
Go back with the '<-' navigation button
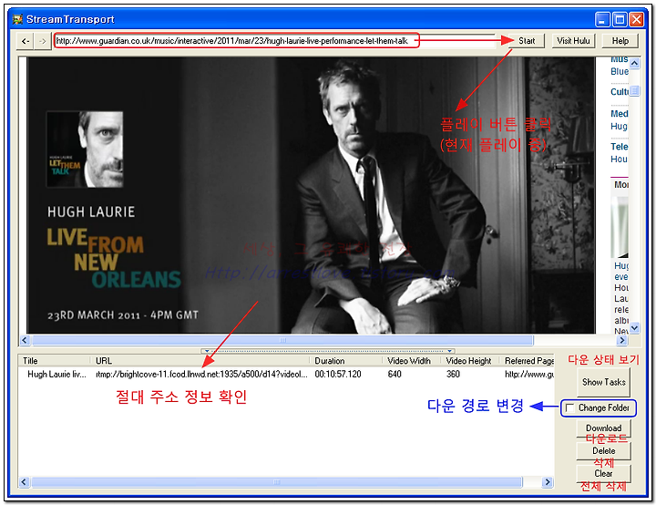[x=26, y=41]
